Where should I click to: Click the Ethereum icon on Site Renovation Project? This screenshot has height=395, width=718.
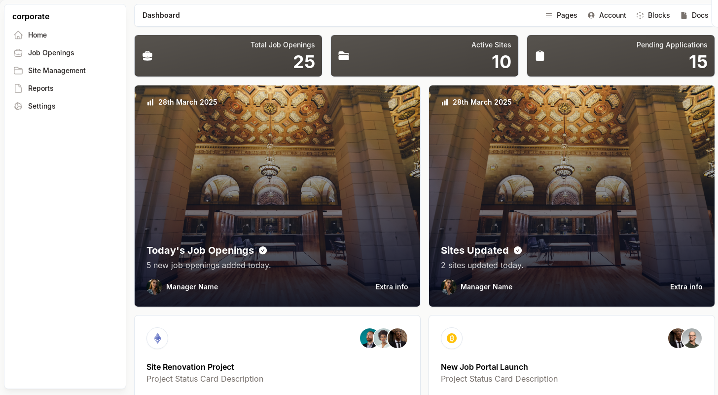(x=157, y=338)
